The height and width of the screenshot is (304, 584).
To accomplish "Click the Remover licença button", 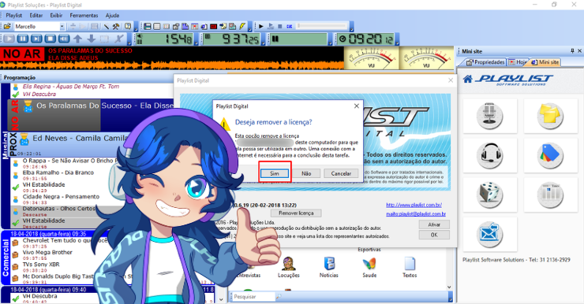I will tap(296, 213).
